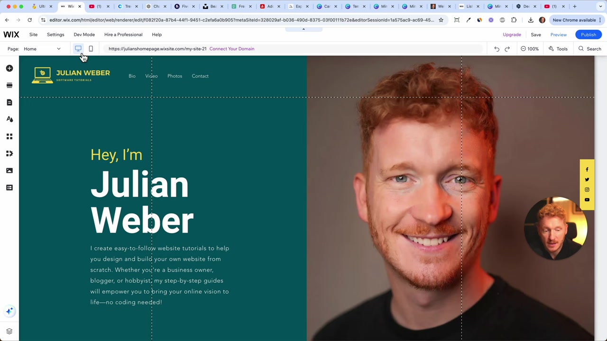This screenshot has height=341, width=607.
Task: Select the Video nav item
Action: pyautogui.click(x=151, y=76)
